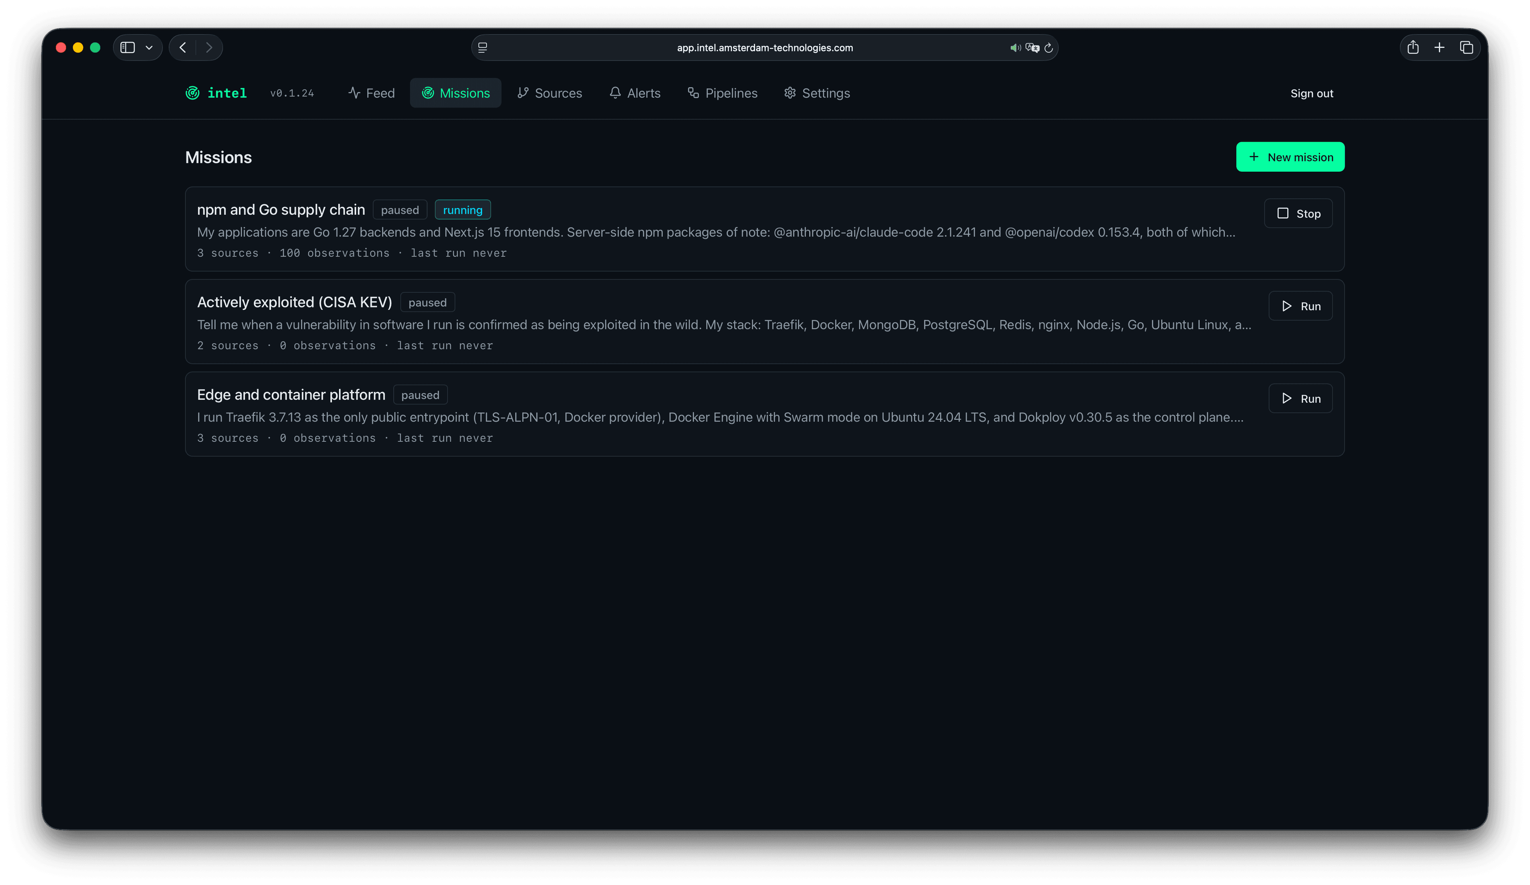This screenshot has width=1530, height=885.
Task: Click the address bar URL
Action: click(x=765, y=47)
